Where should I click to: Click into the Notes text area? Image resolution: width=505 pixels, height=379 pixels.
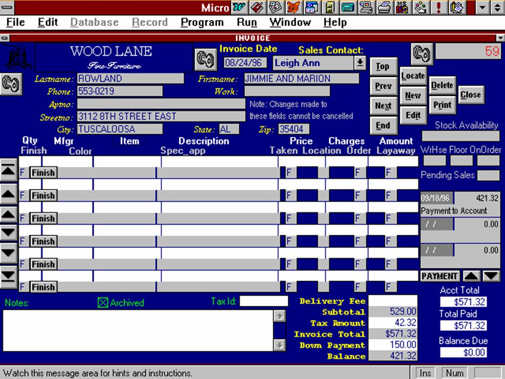pos(138,331)
